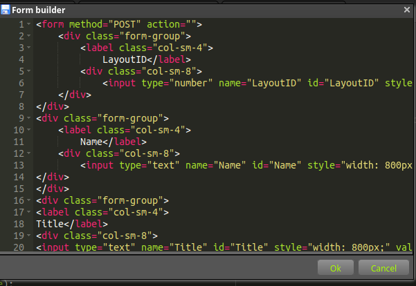Click line number 14 in the gutter
The image size is (416, 286).
pos(19,177)
